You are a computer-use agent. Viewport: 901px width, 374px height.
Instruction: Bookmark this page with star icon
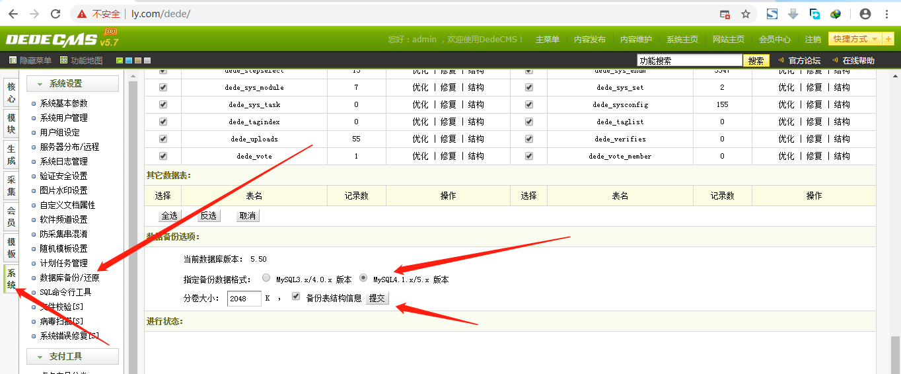[x=746, y=14]
